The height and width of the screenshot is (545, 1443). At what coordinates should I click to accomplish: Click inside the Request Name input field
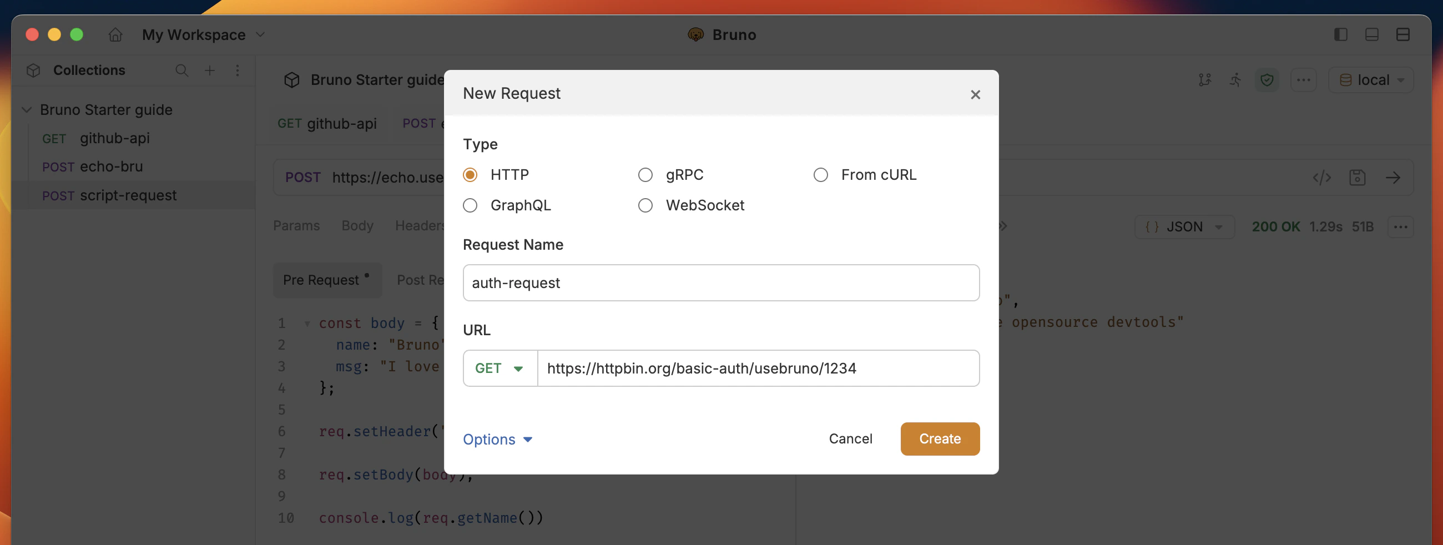click(721, 283)
